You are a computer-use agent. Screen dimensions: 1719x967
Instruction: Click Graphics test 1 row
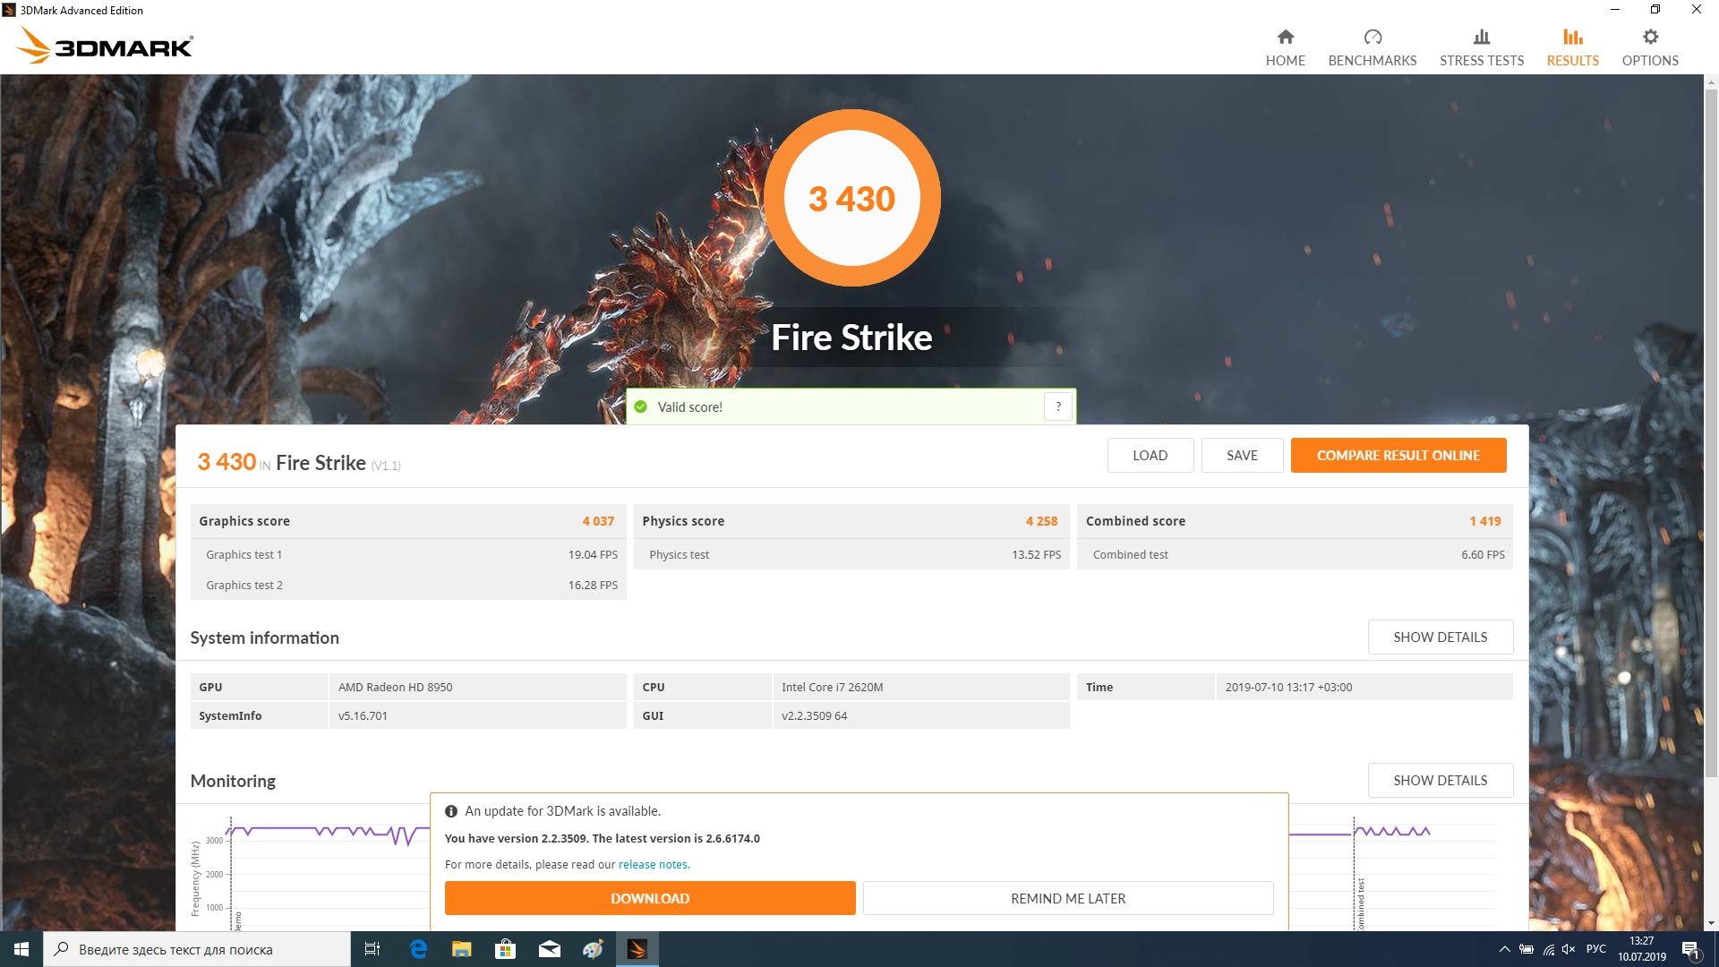coord(408,554)
